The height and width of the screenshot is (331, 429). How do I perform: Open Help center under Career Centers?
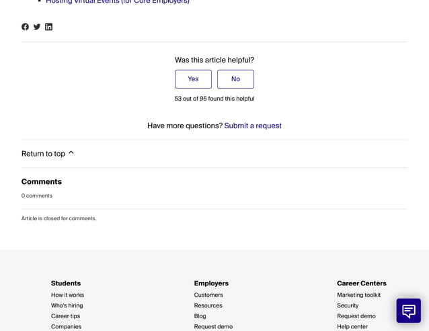[x=352, y=326]
